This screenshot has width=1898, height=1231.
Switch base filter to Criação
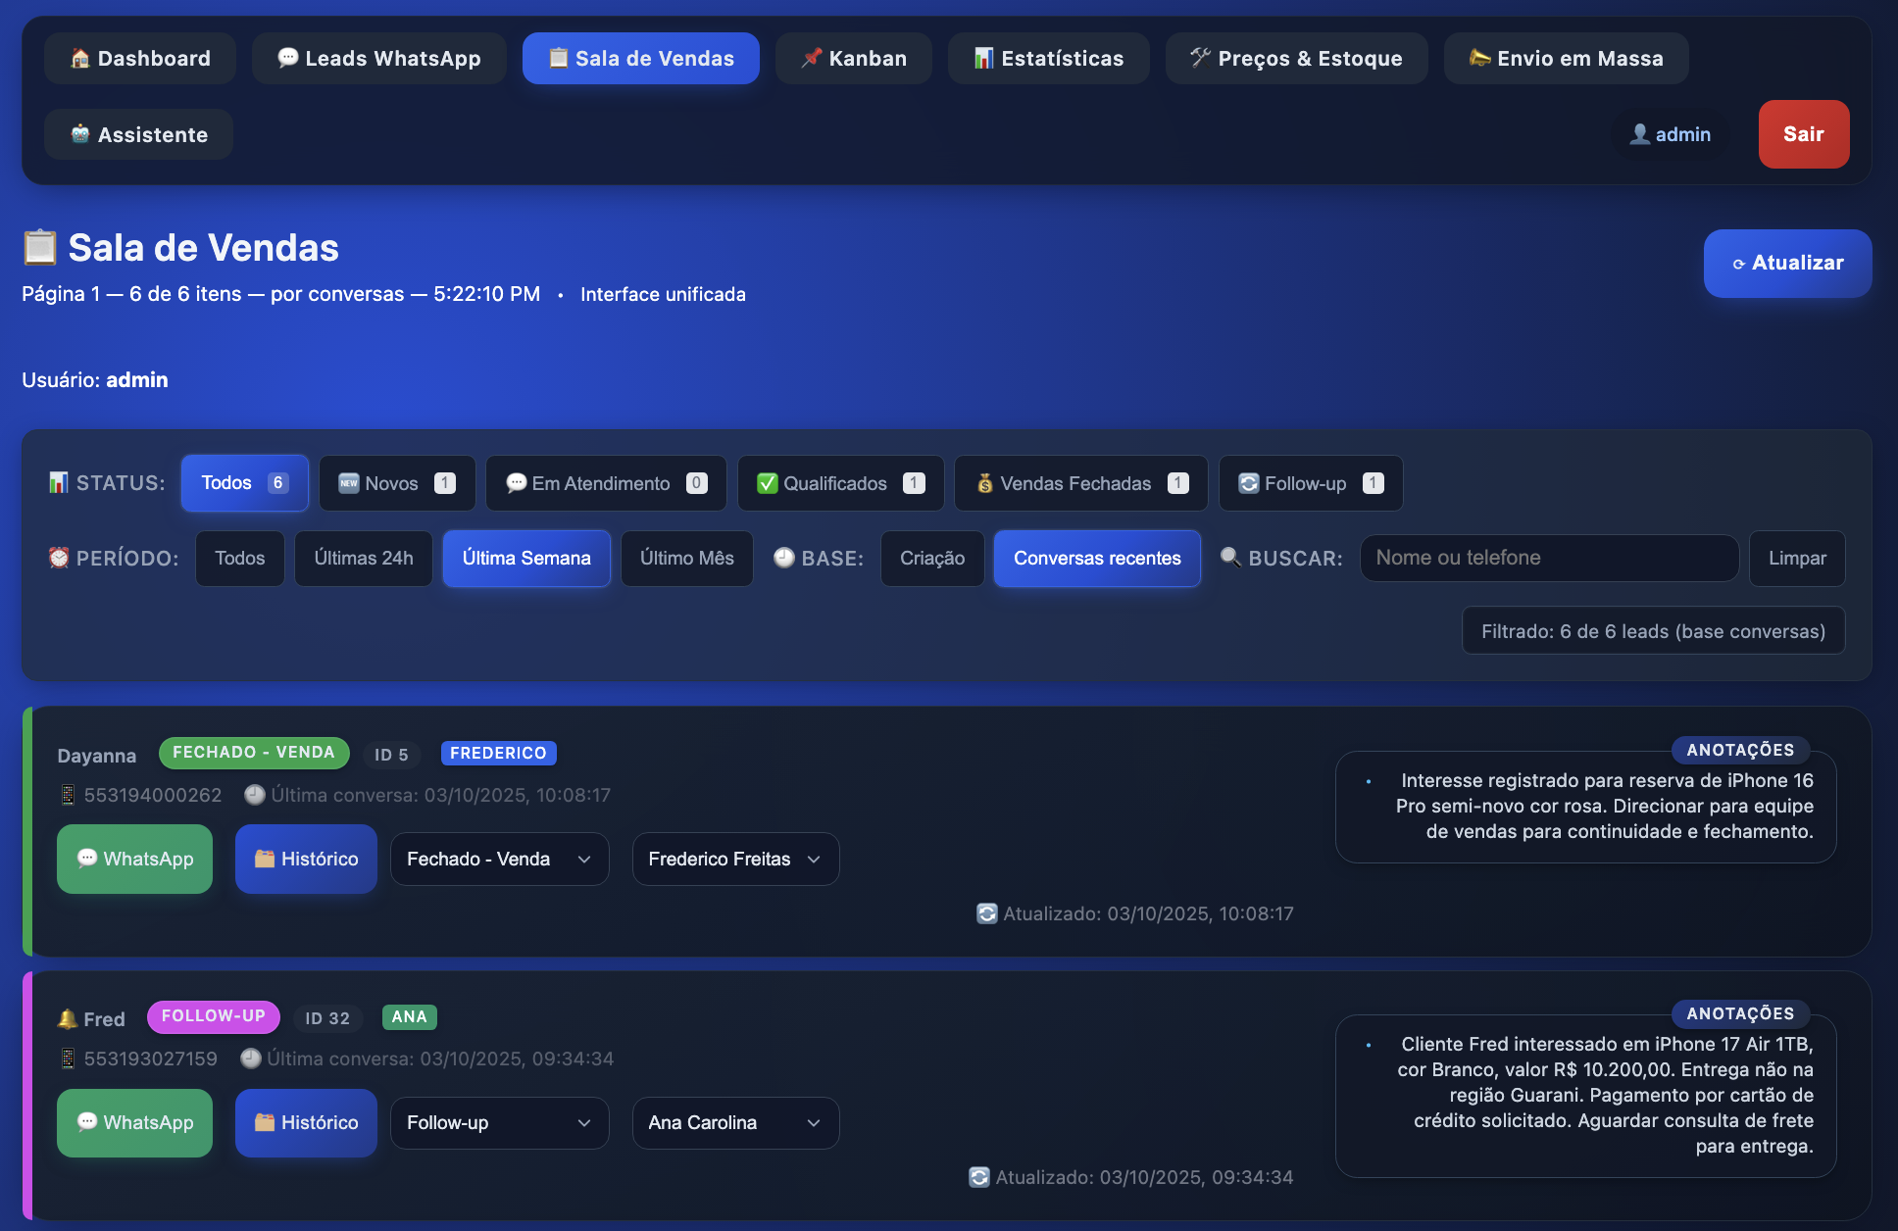coord(931,558)
